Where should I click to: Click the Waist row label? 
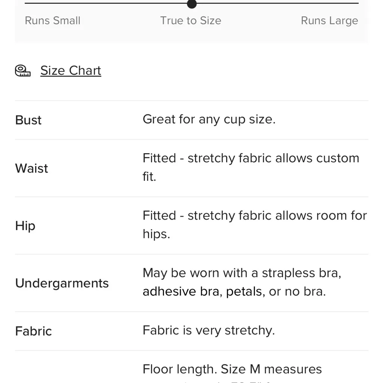point(32,169)
